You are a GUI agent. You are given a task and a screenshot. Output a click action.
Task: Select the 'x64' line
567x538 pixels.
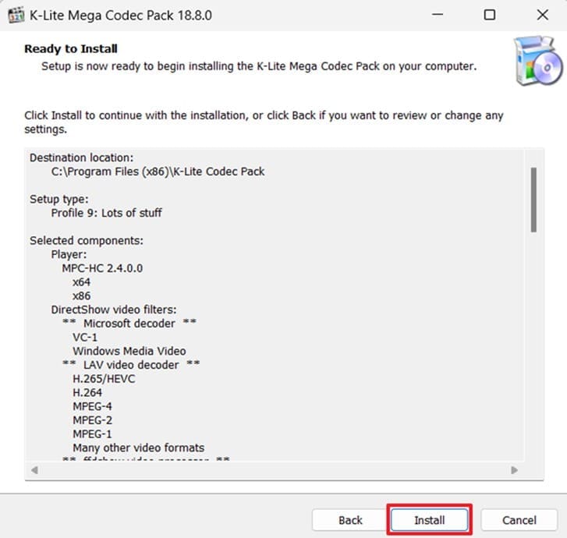click(x=81, y=282)
